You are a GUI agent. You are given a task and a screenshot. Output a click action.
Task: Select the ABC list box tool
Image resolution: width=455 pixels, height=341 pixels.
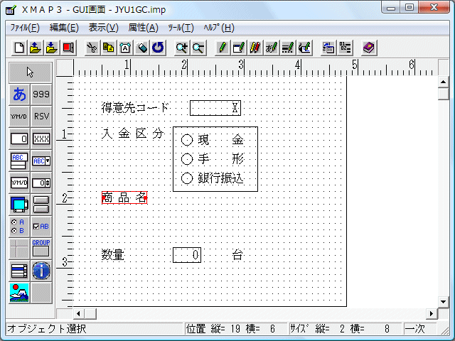click(x=19, y=161)
